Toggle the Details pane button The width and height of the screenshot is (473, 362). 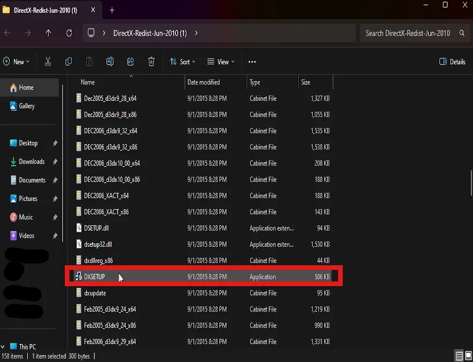pyautogui.click(x=452, y=62)
